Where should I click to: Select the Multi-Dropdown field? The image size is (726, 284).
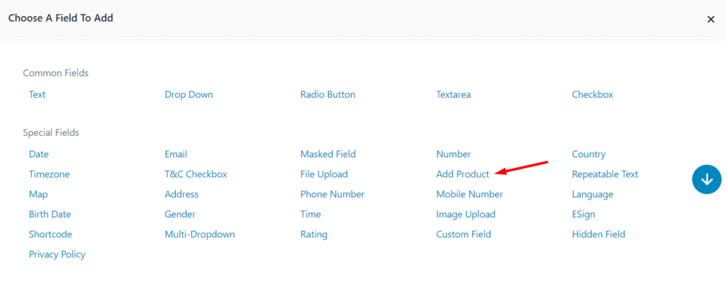[x=199, y=234]
